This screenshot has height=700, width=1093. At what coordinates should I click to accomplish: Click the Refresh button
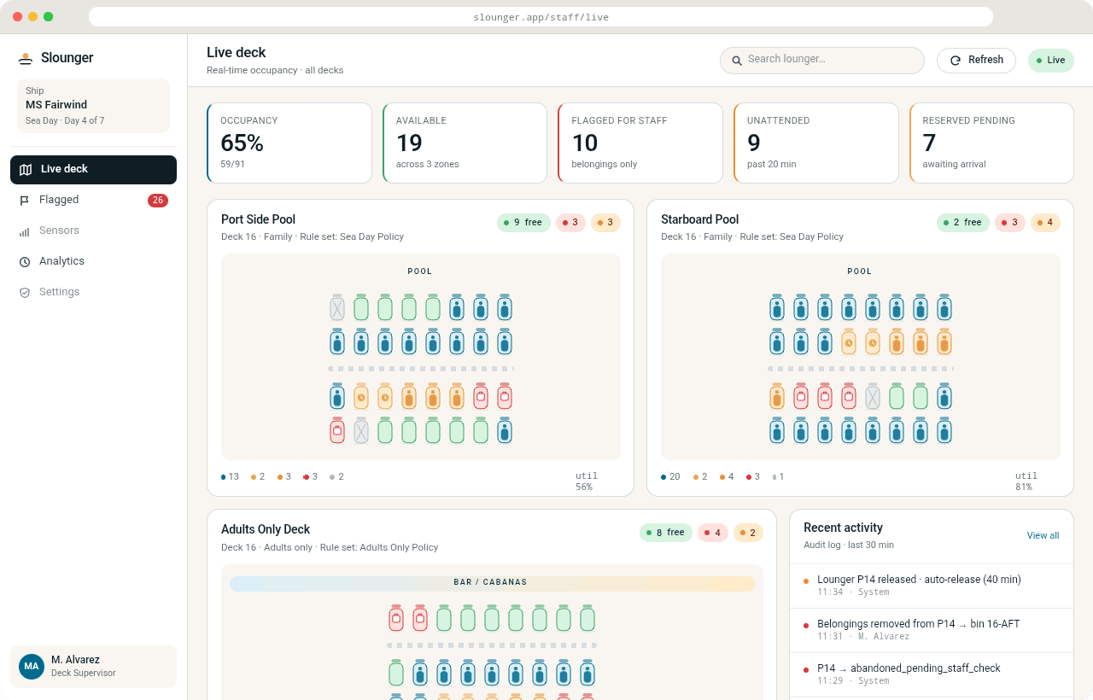[976, 61]
